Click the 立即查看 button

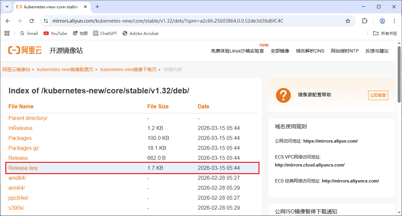(x=378, y=95)
